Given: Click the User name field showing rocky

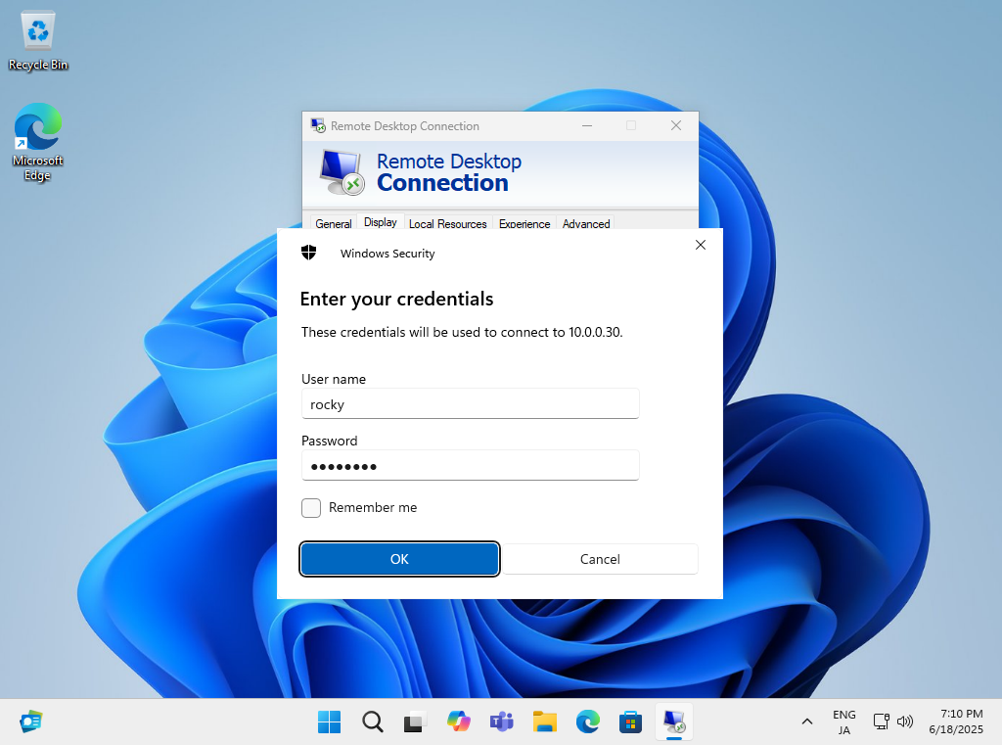Looking at the screenshot, I should click(470, 403).
